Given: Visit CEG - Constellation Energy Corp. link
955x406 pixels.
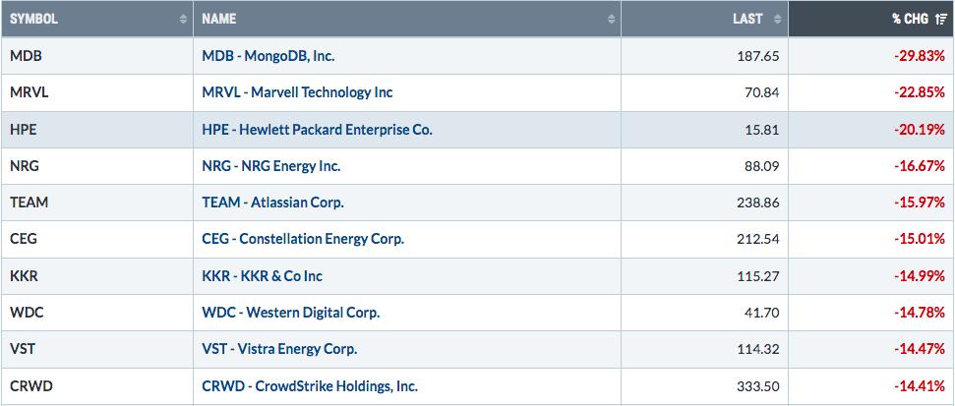Looking at the screenshot, I should pyautogui.click(x=303, y=239).
